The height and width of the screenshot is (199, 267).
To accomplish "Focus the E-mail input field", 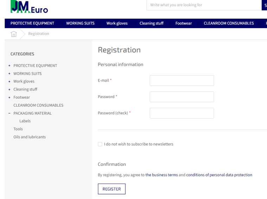I will (x=182, y=81).
